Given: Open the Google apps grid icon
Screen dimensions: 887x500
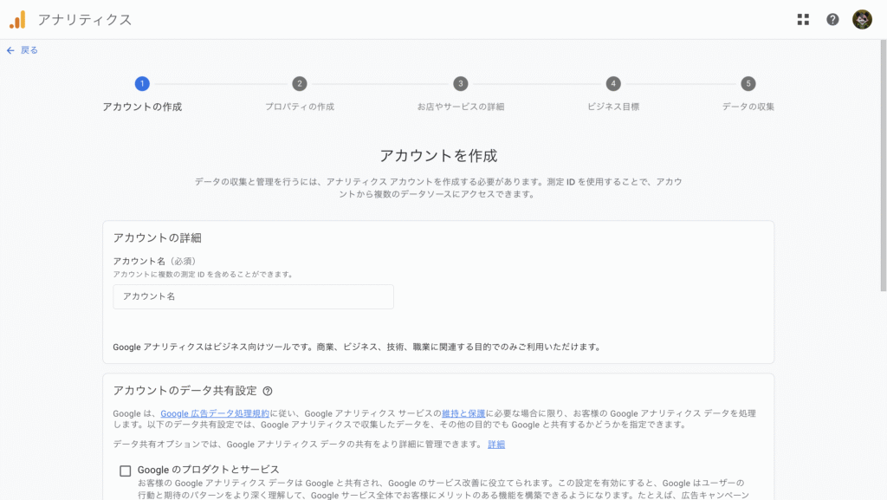Looking at the screenshot, I should [803, 20].
